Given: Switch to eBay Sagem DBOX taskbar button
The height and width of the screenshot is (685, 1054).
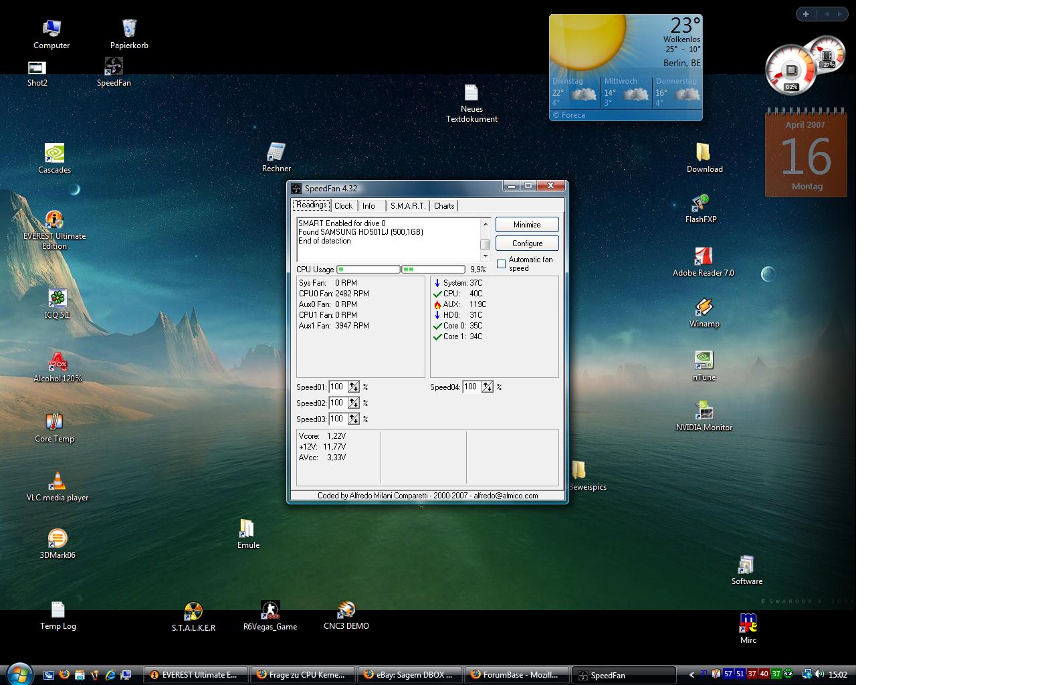Looking at the screenshot, I should 410,675.
